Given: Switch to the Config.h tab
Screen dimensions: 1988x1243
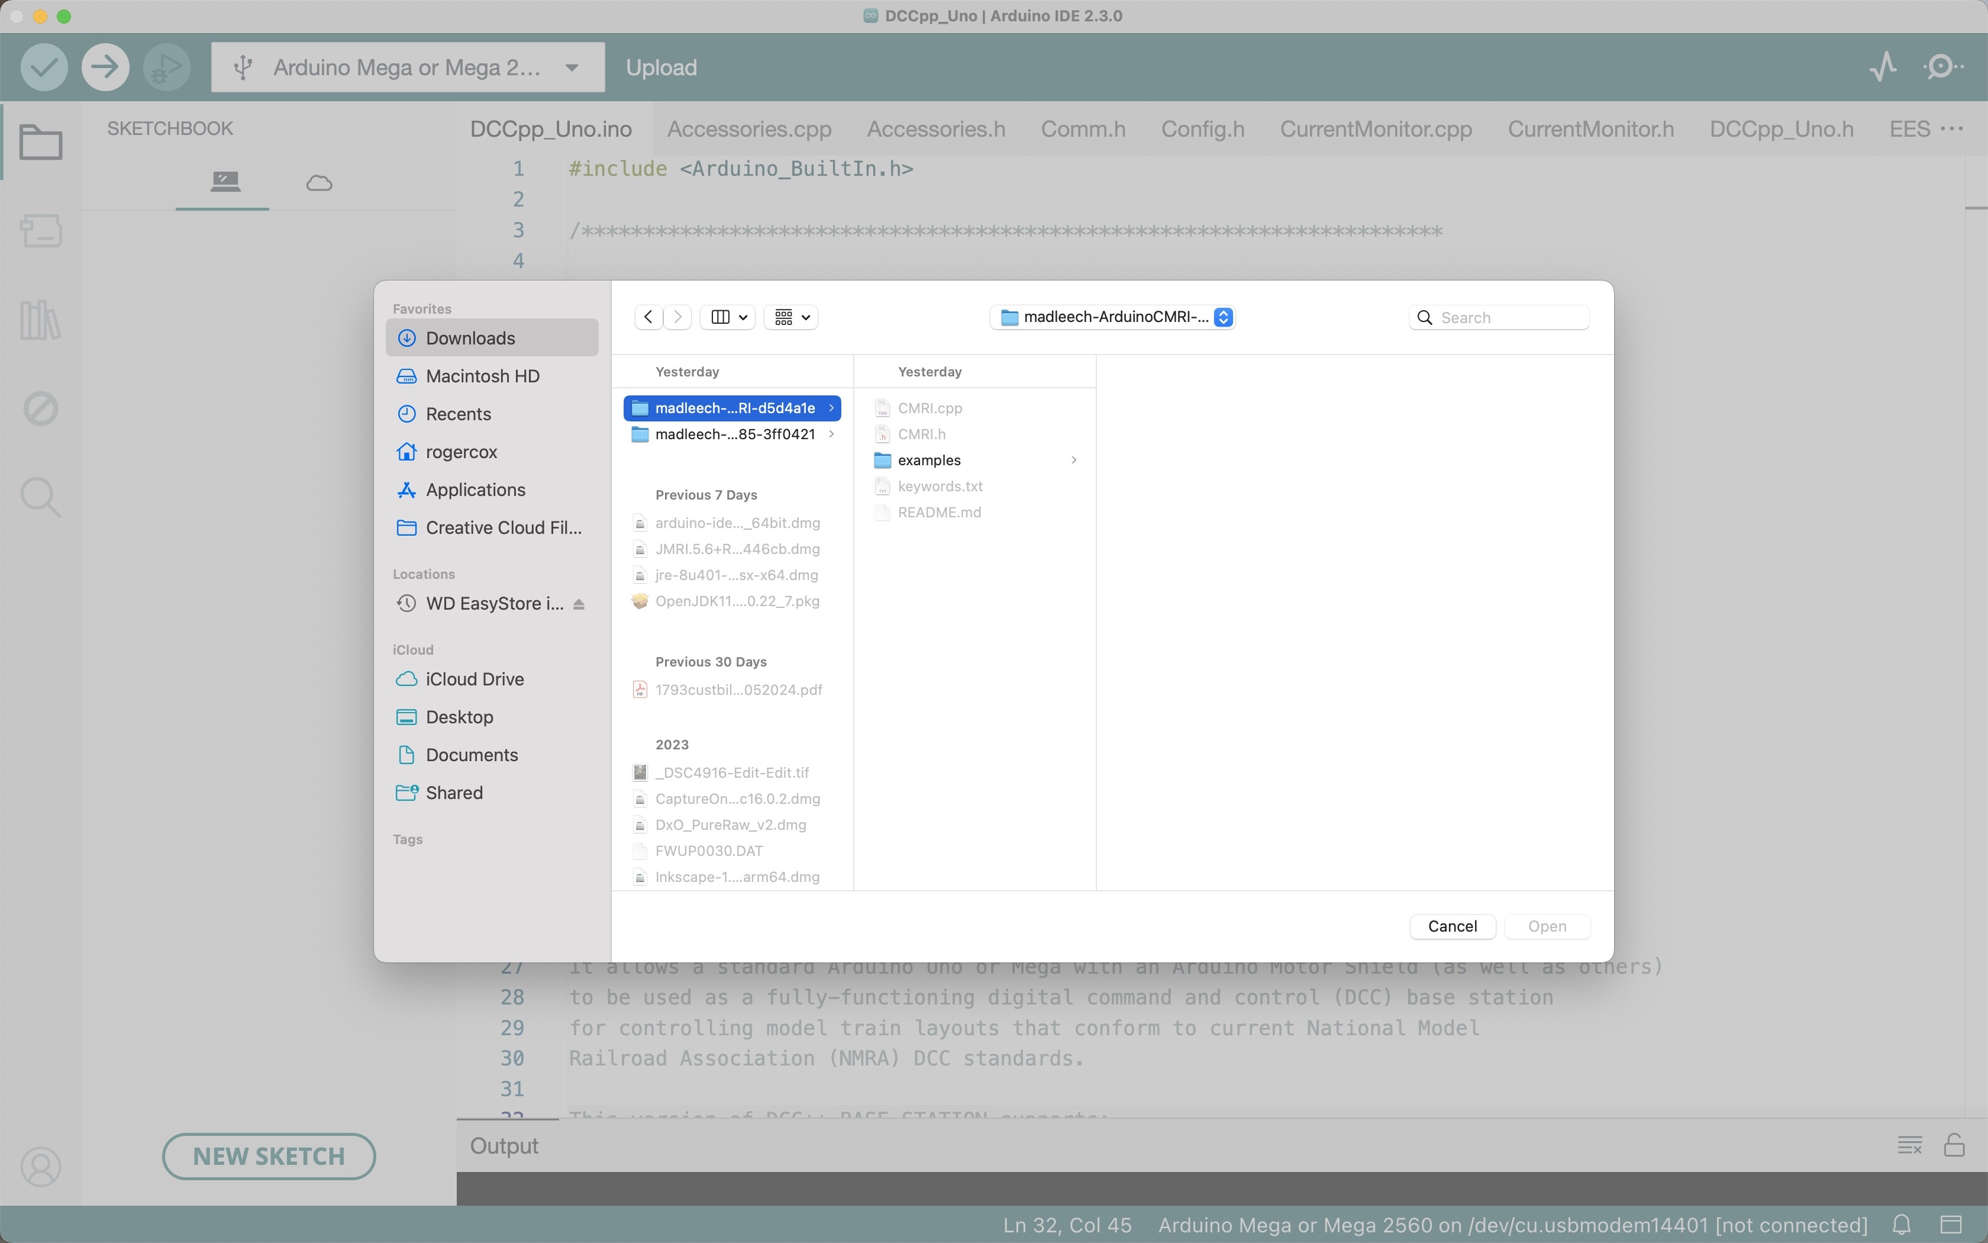Looking at the screenshot, I should 1202,129.
